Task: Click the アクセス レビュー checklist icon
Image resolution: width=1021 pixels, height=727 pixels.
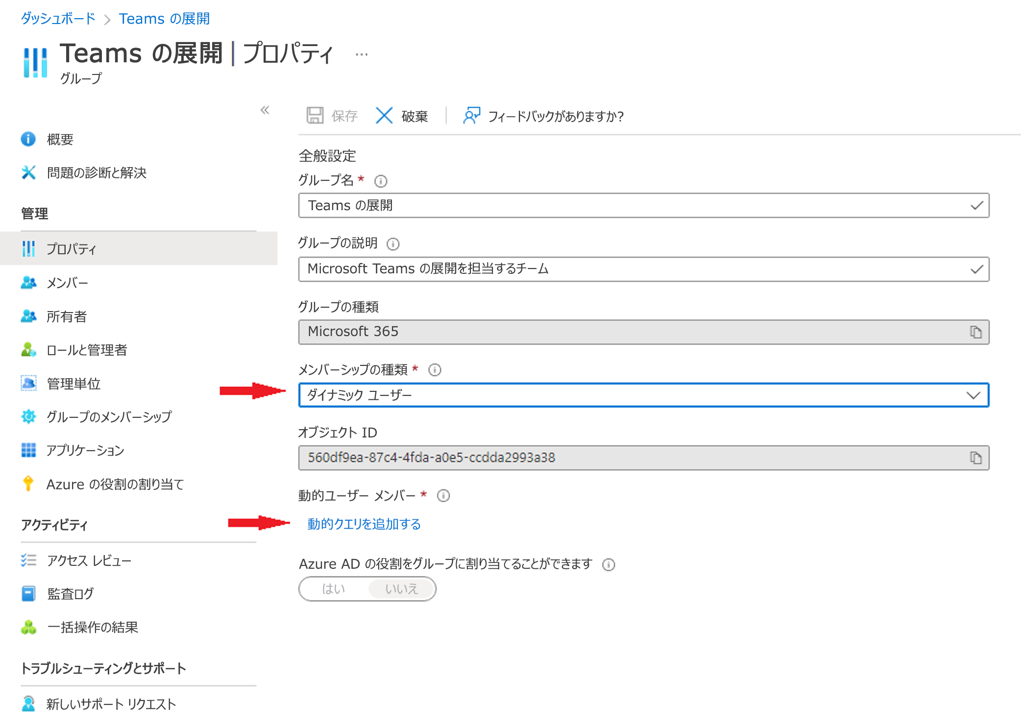Action: (28, 560)
